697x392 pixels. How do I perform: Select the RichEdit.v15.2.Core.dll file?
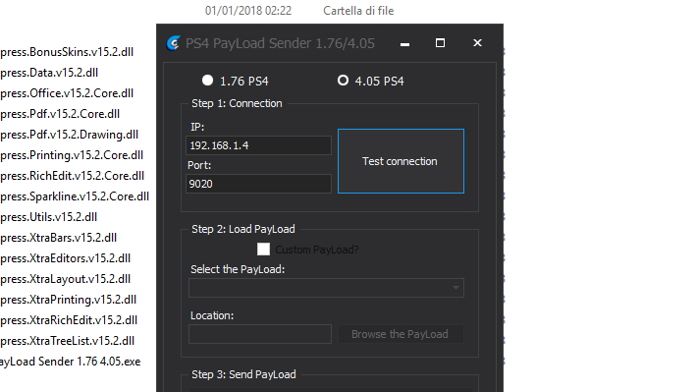click(72, 176)
